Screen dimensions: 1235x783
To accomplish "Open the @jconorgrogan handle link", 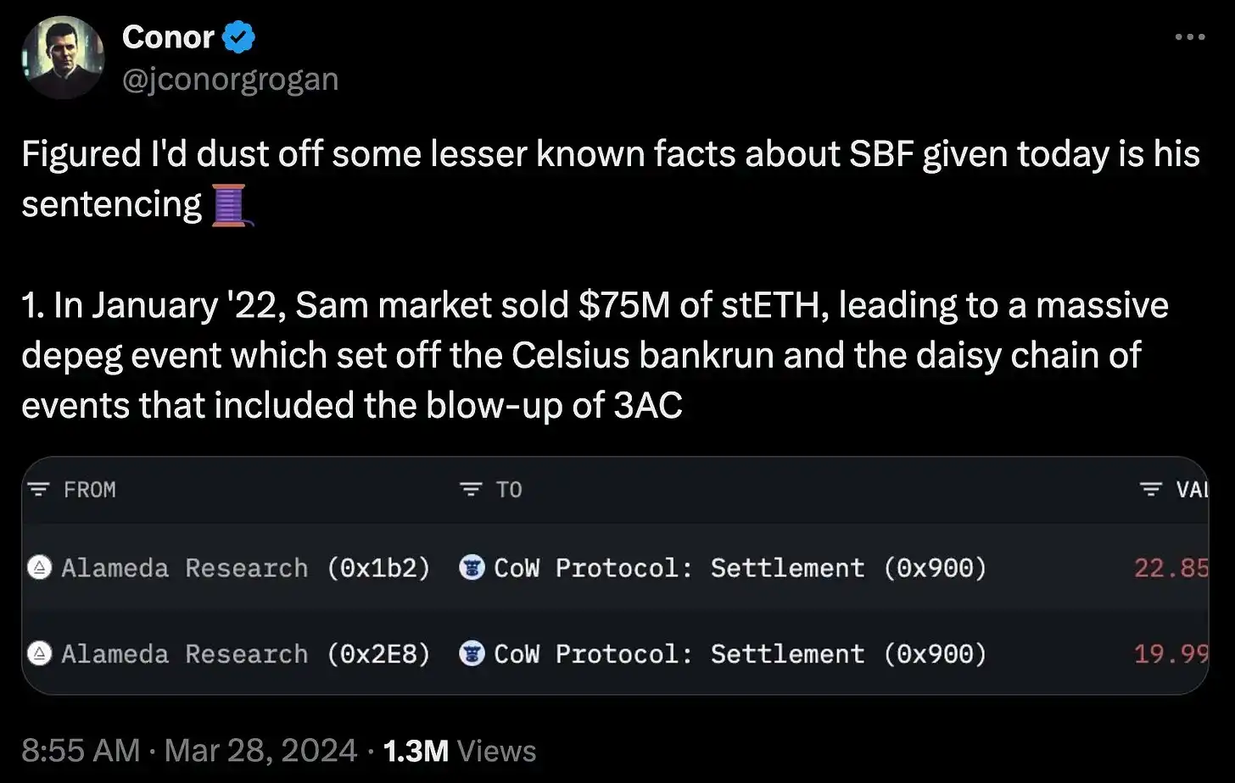I will coord(230,79).
